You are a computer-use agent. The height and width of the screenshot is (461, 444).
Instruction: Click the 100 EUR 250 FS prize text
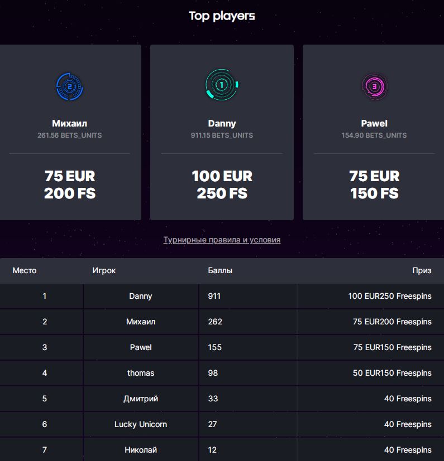point(222,185)
